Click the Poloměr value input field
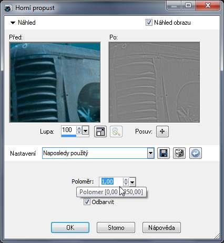The width and height of the screenshot is (224, 243). (111, 181)
